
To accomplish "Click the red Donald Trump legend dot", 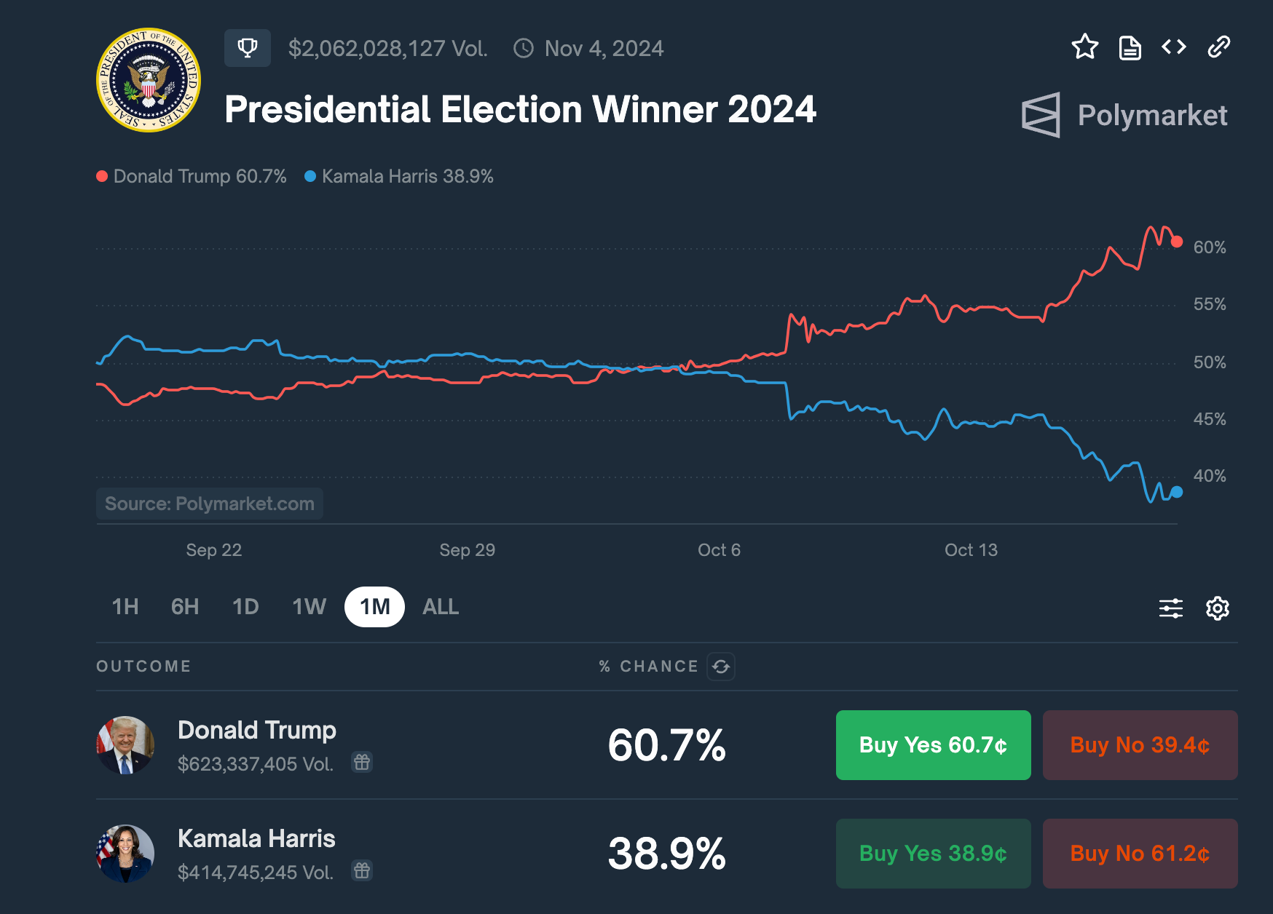I will pyautogui.click(x=102, y=176).
